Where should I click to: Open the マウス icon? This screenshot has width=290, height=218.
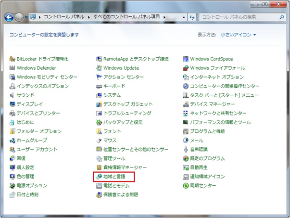[x=99, y=141]
